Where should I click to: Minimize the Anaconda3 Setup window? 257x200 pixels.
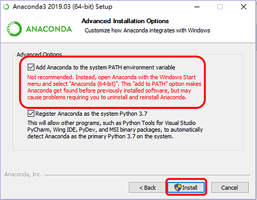tap(197, 7)
